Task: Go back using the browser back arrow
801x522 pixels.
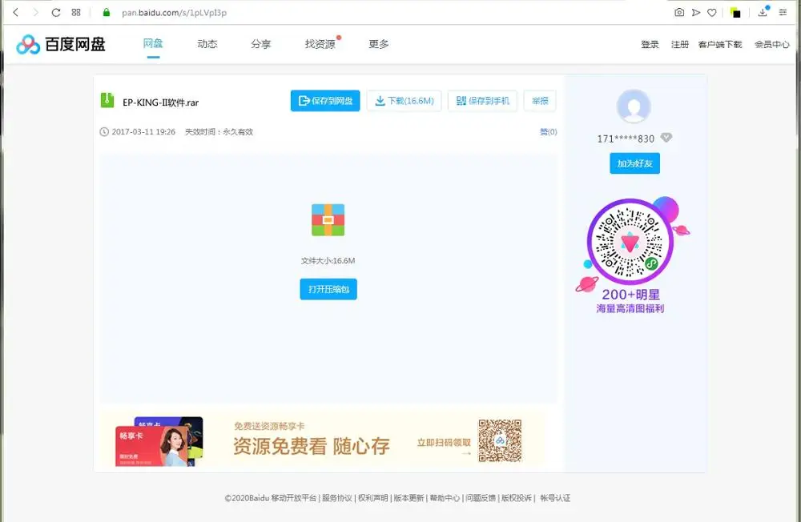Action: point(15,12)
